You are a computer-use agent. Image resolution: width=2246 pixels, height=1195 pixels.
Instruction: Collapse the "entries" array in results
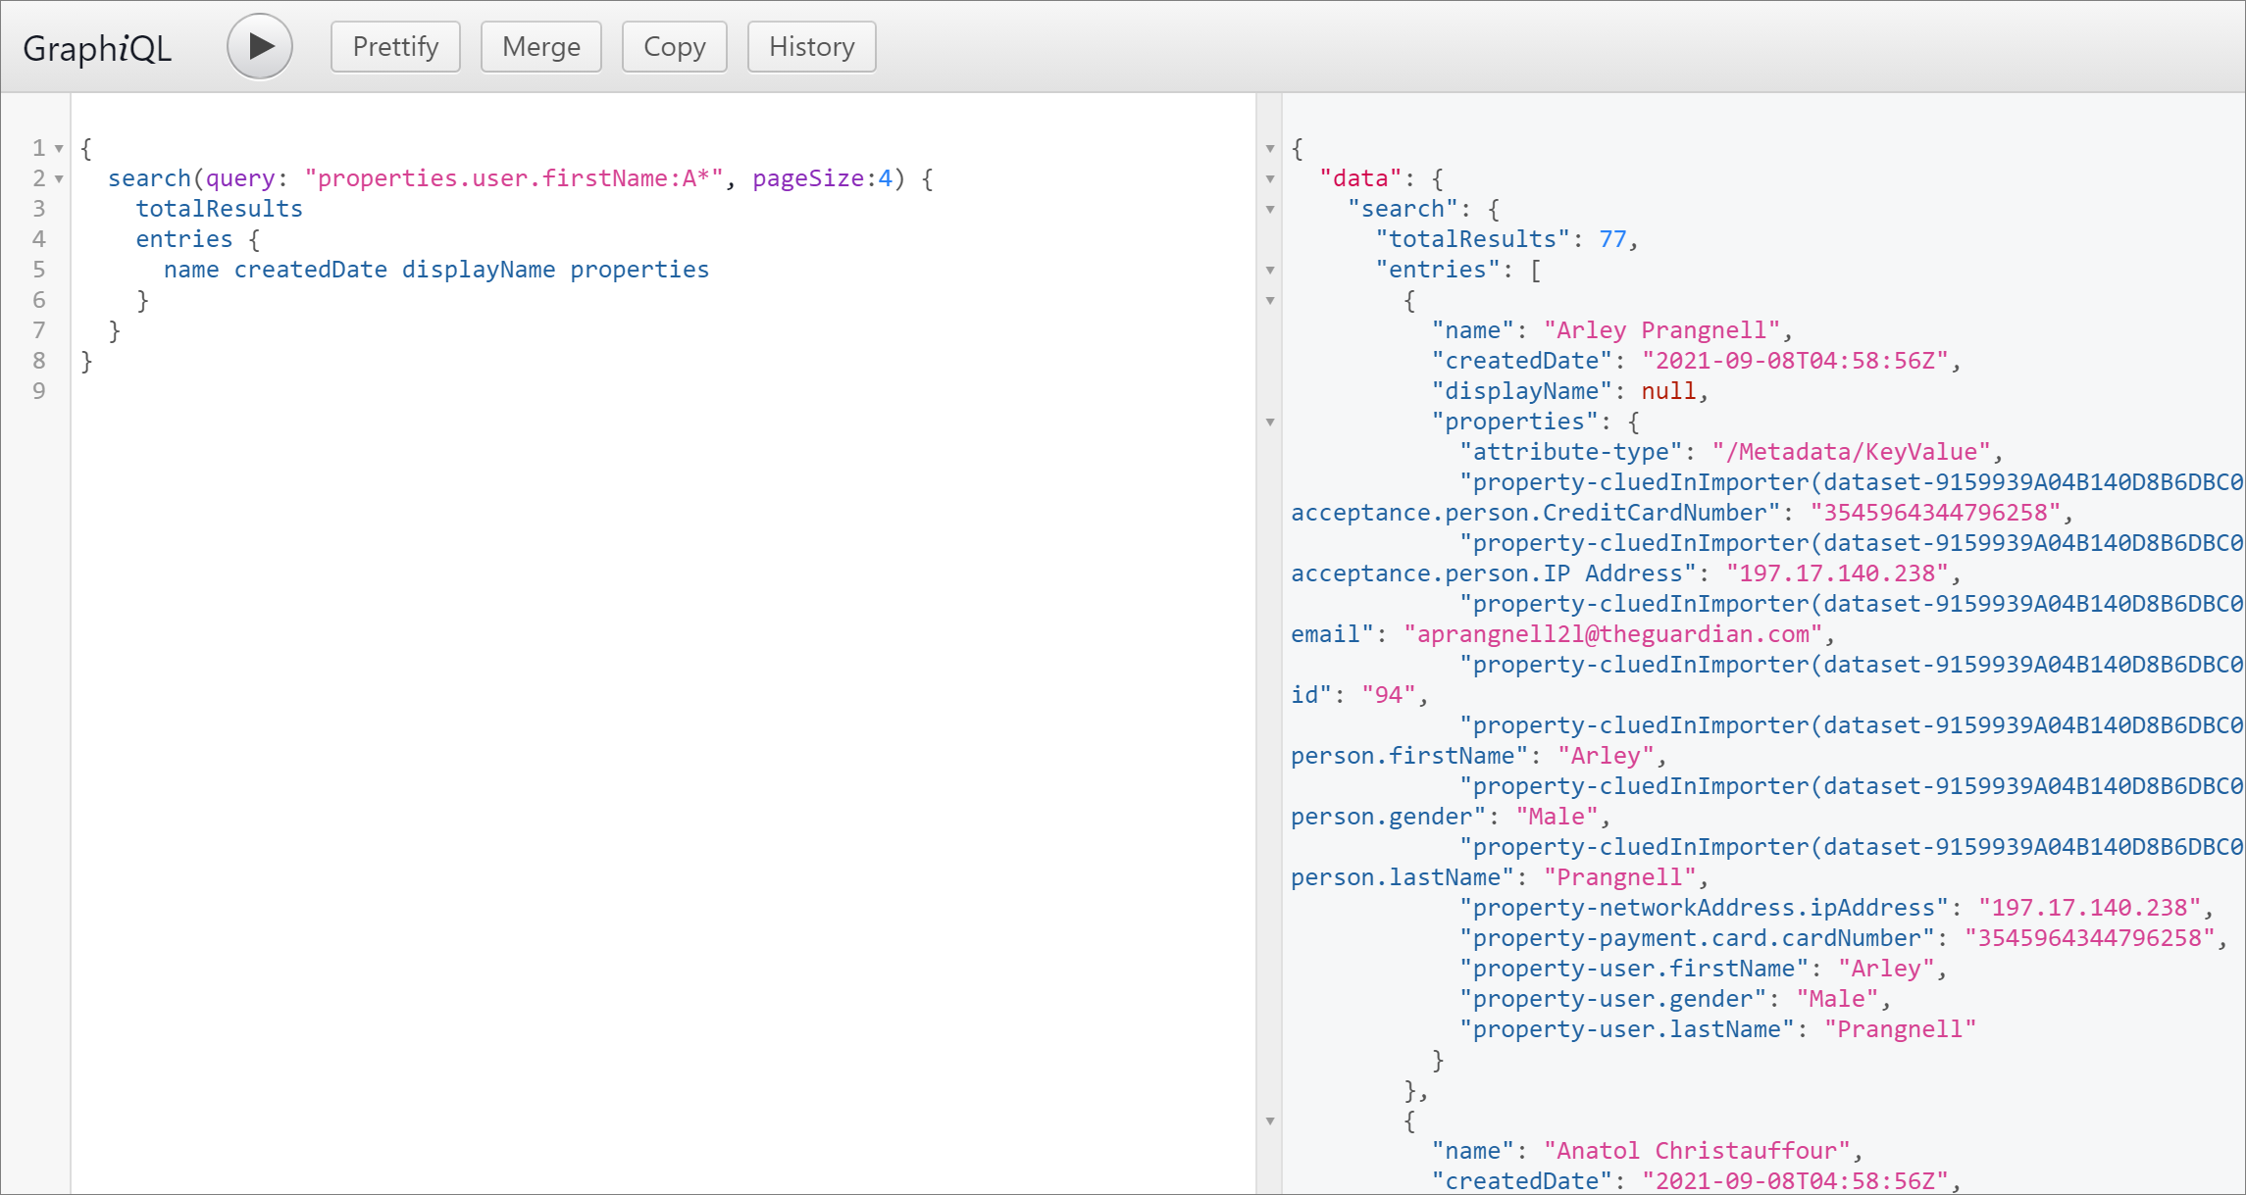click(1270, 271)
